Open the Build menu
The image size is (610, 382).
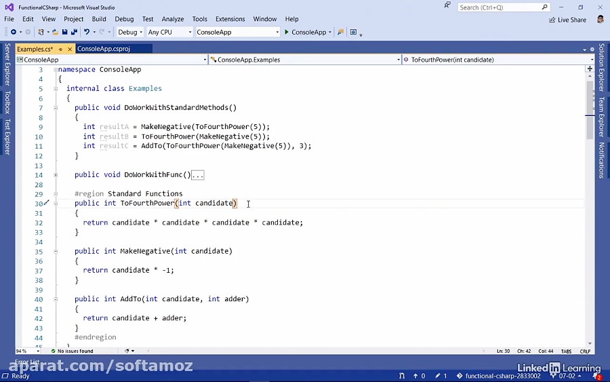[99, 19]
